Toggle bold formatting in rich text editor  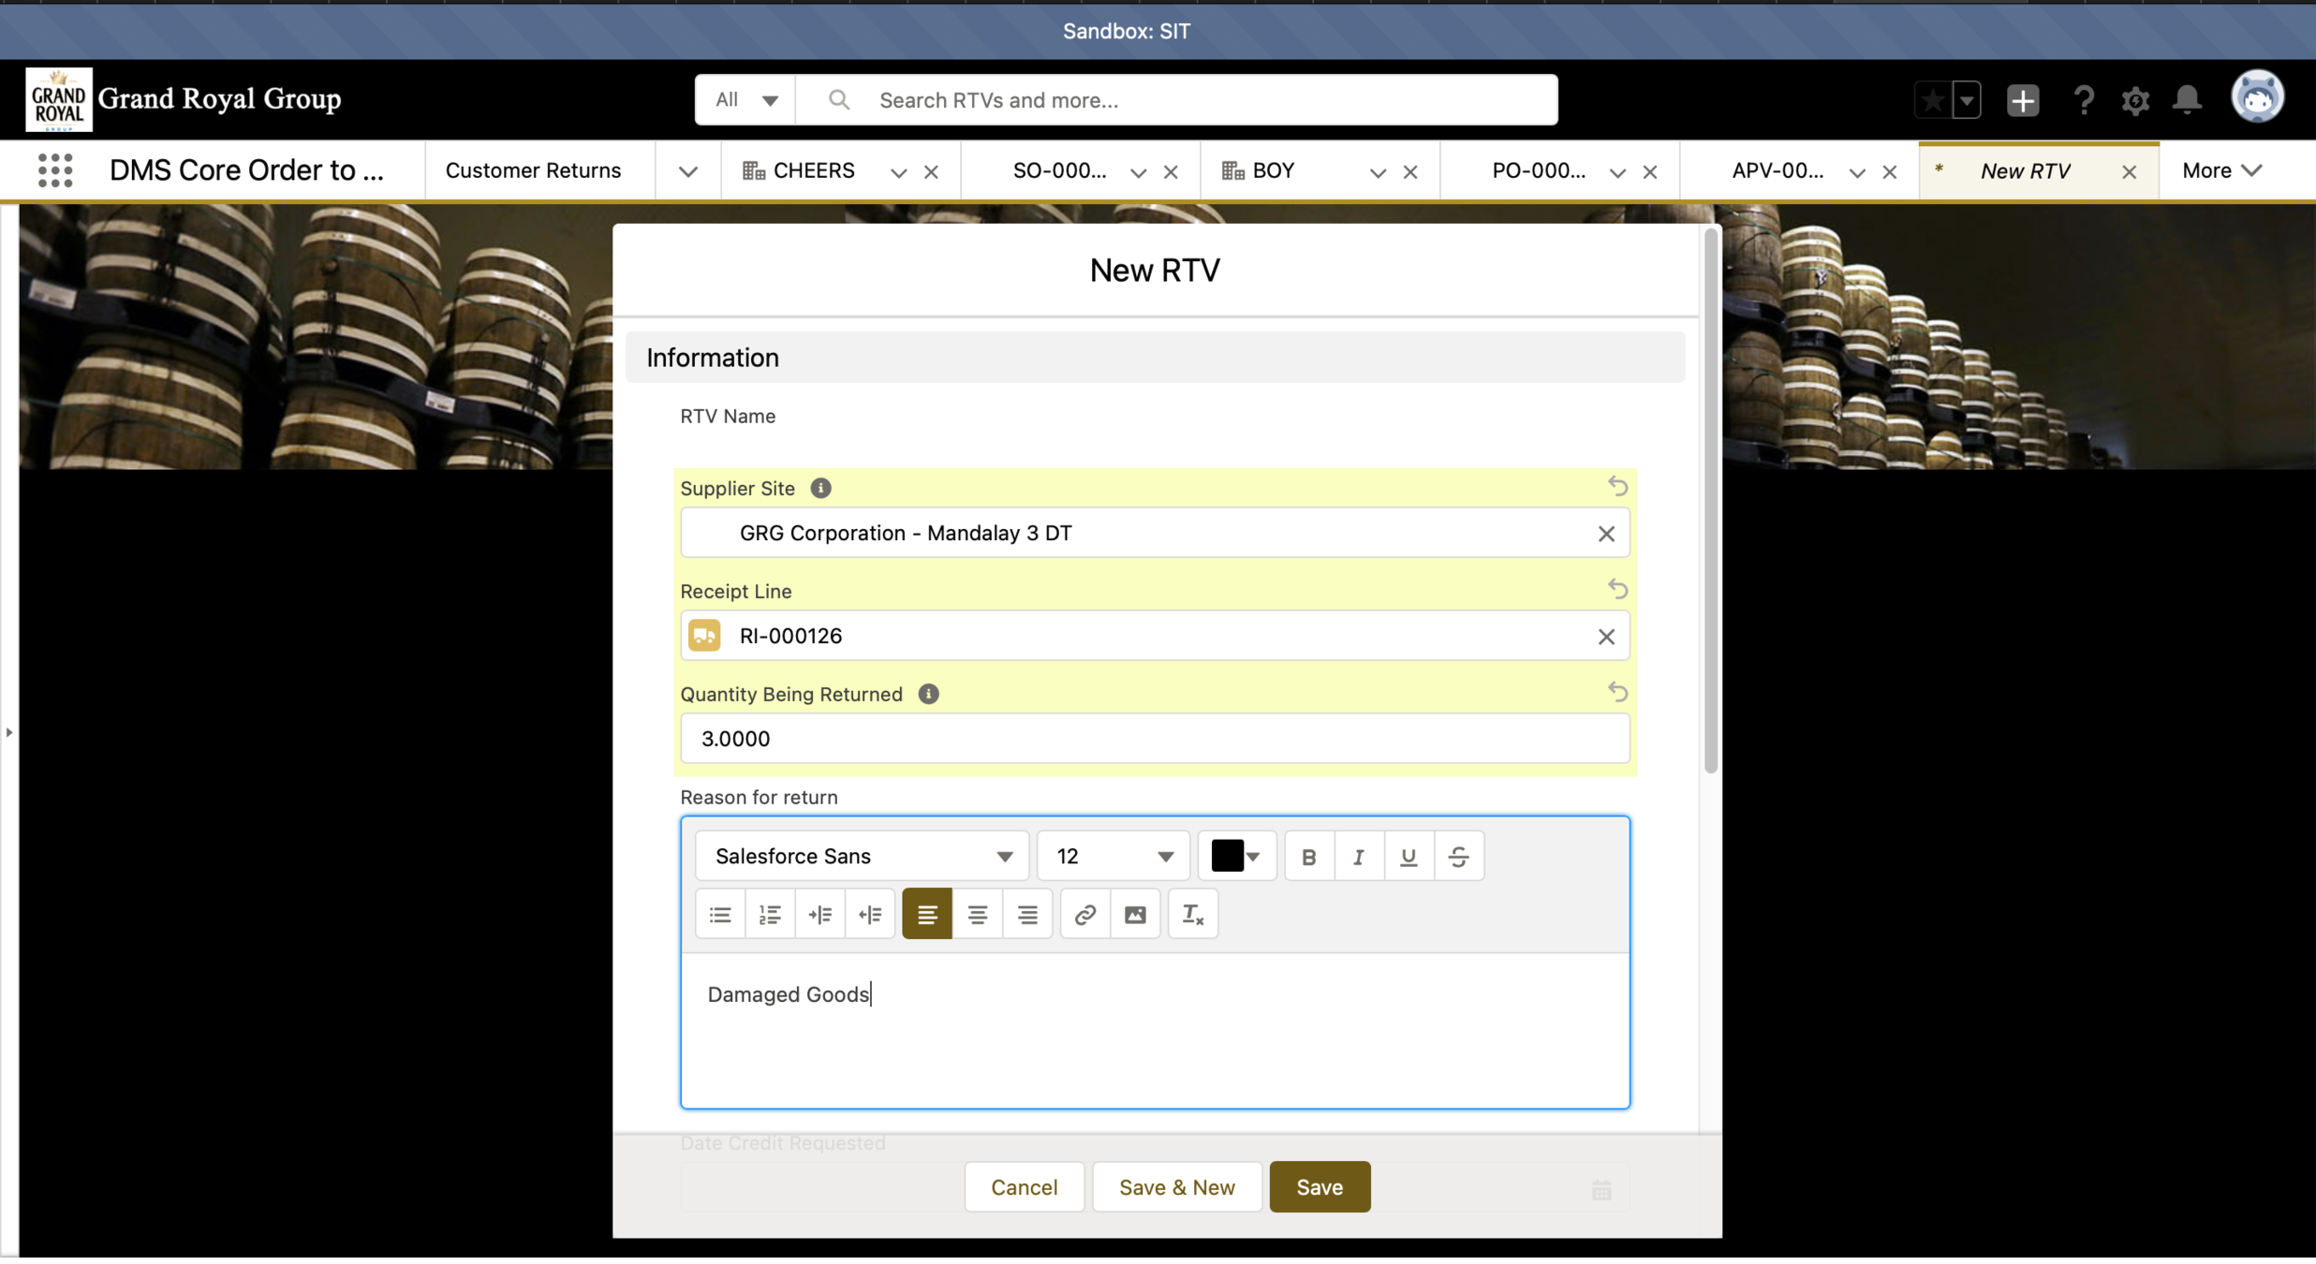pos(1308,857)
